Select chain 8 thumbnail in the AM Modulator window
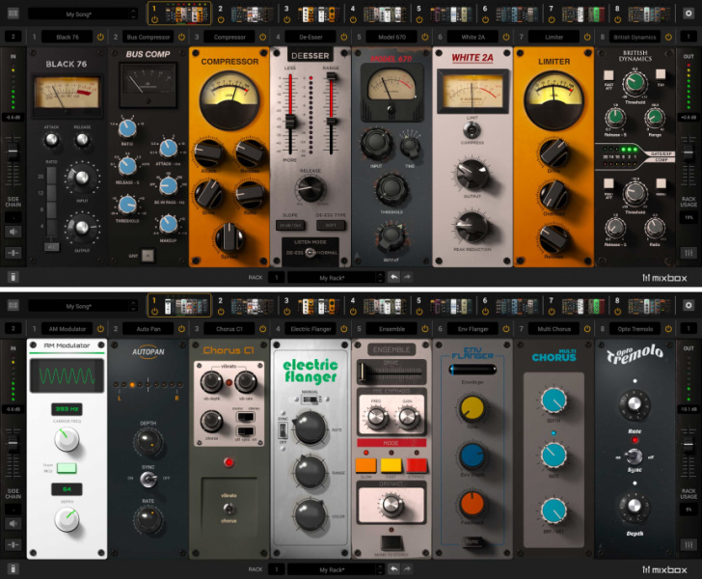 [x=650, y=306]
